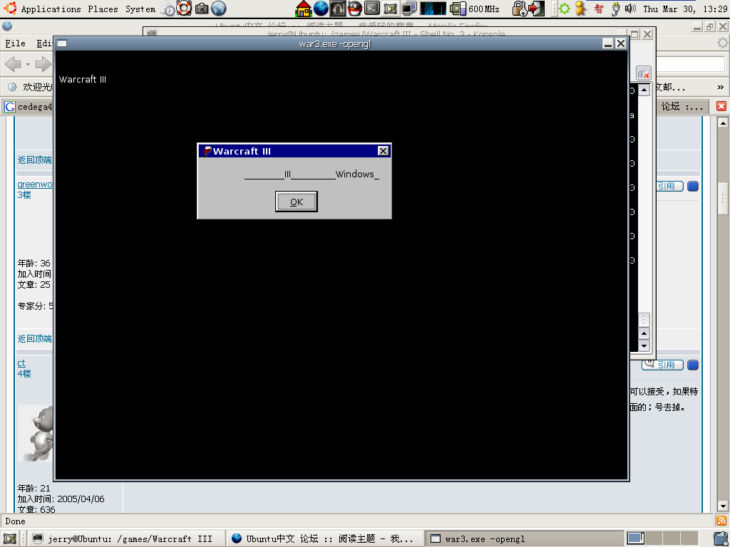Click the RSS feed icon in status bar
Screen dimensions: 730x547
tap(721, 521)
